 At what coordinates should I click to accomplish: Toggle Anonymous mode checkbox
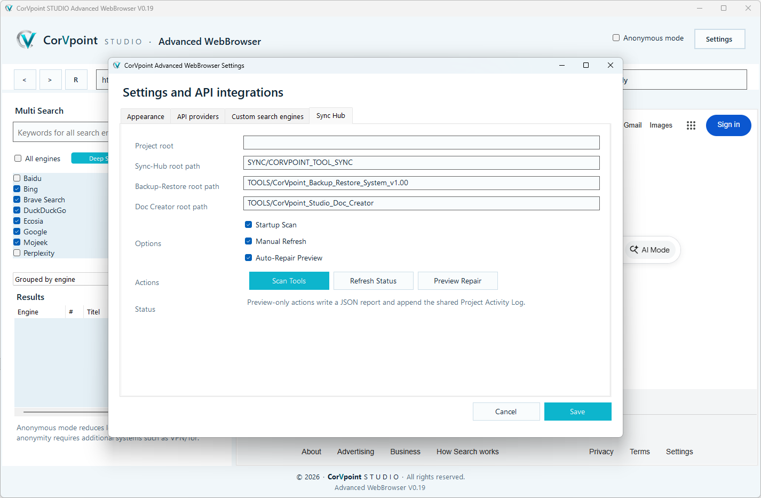(x=616, y=38)
